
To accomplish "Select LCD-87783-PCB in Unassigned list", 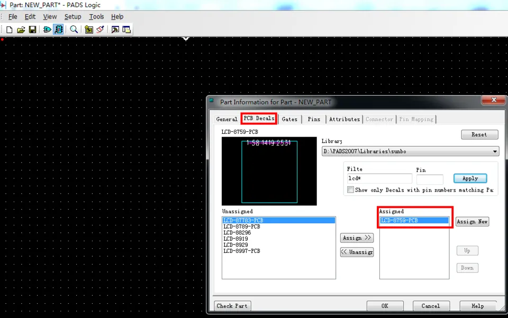I will point(279,220).
